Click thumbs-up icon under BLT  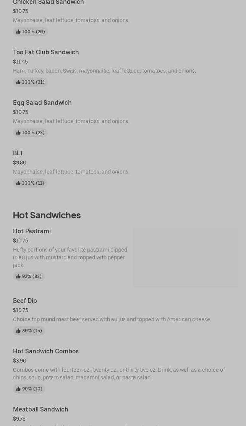(x=18, y=183)
